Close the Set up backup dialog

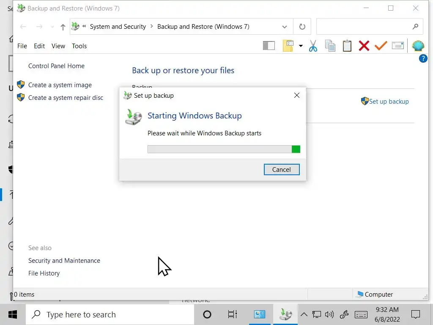tap(297, 95)
